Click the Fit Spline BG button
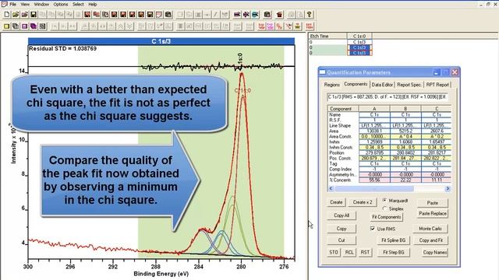 coord(393,240)
